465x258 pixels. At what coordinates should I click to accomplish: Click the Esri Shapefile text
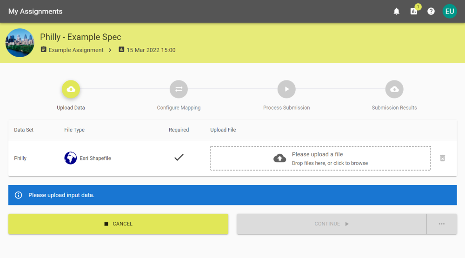click(95, 159)
